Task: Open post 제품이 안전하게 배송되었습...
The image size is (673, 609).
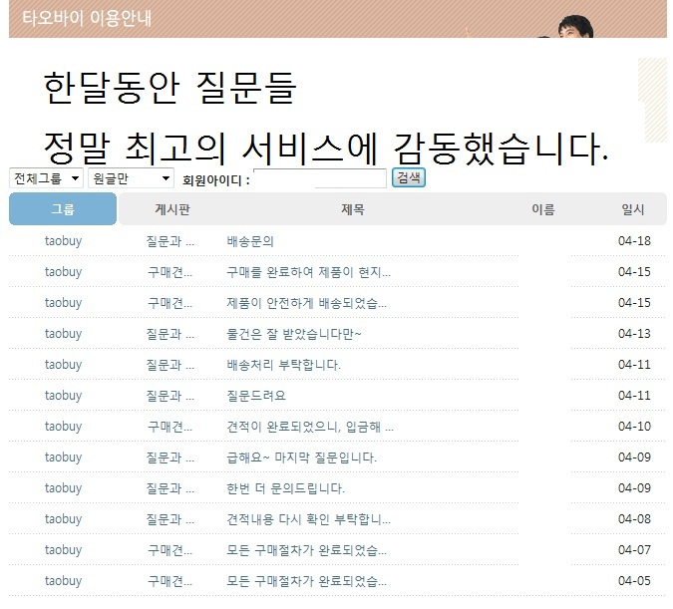Action: tap(306, 303)
